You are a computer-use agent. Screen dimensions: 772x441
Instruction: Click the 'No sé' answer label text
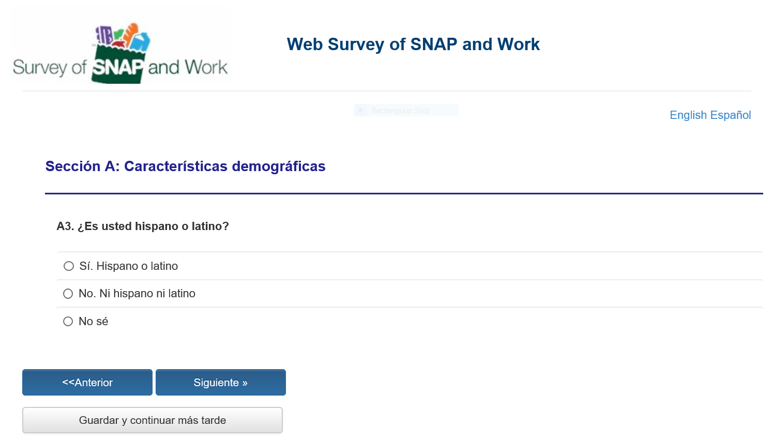(x=94, y=322)
